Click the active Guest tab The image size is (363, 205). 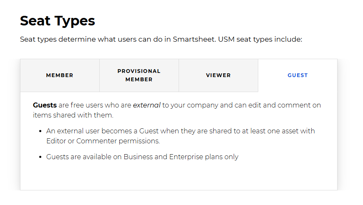tap(297, 75)
